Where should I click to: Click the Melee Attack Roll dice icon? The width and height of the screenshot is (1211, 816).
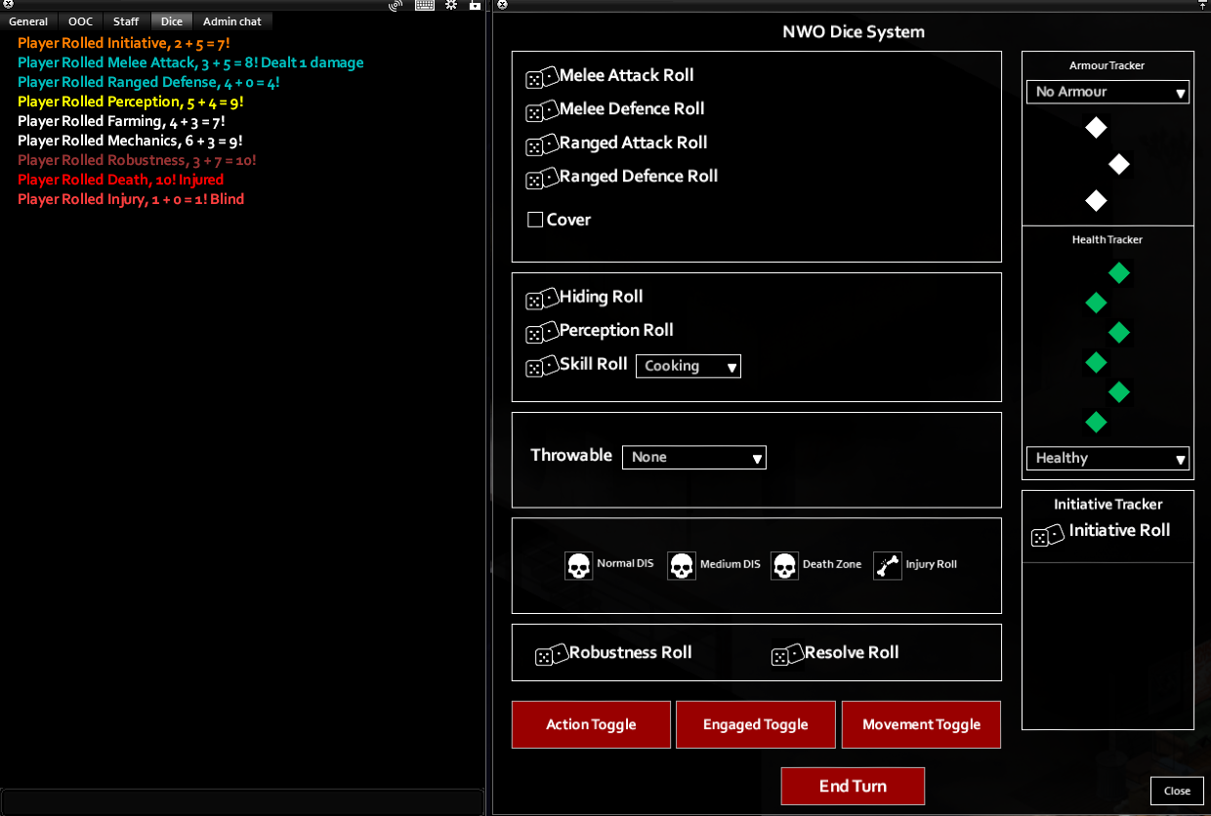[x=541, y=78]
